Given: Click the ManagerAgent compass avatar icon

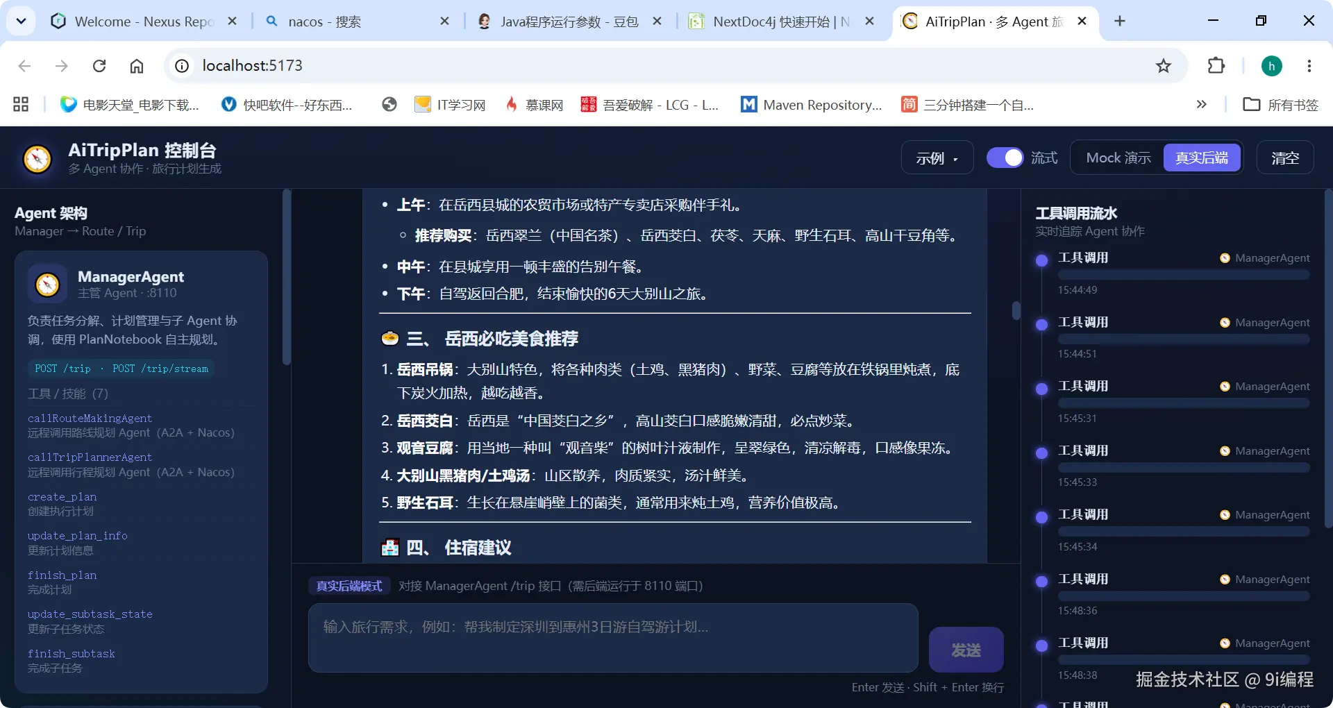Looking at the screenshot, I should pyautogui.click(x=47, y=284).
